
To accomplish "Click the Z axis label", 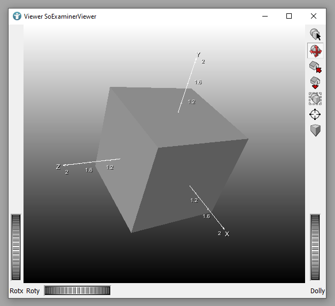I will point(58,167).
